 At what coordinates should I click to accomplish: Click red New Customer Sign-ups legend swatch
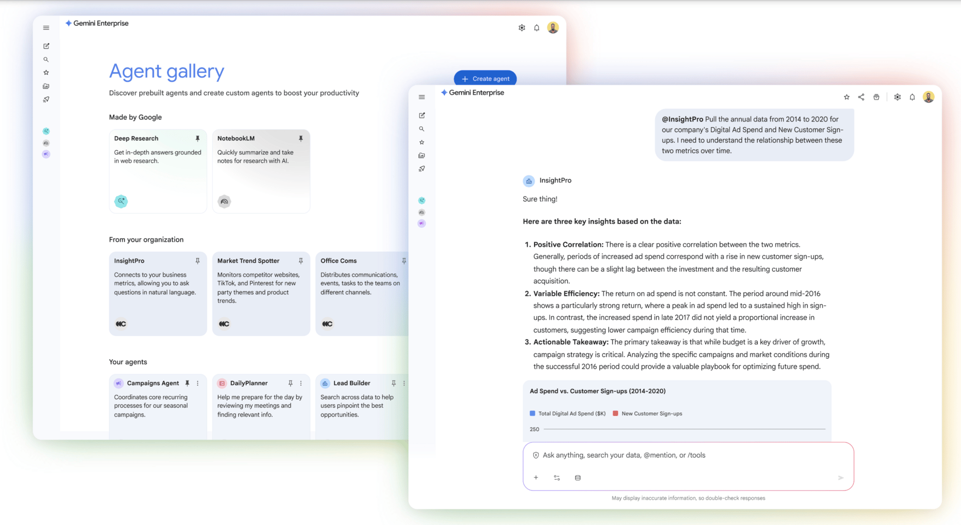pos(616,413)
